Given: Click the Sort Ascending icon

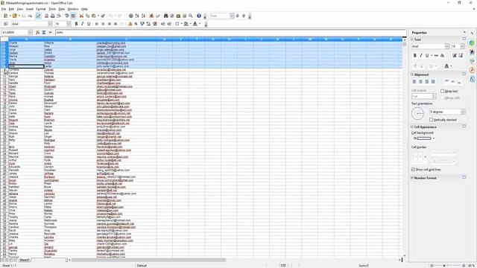Looking at the screenshot, I should pyautogui.click(x=137, y=16).
